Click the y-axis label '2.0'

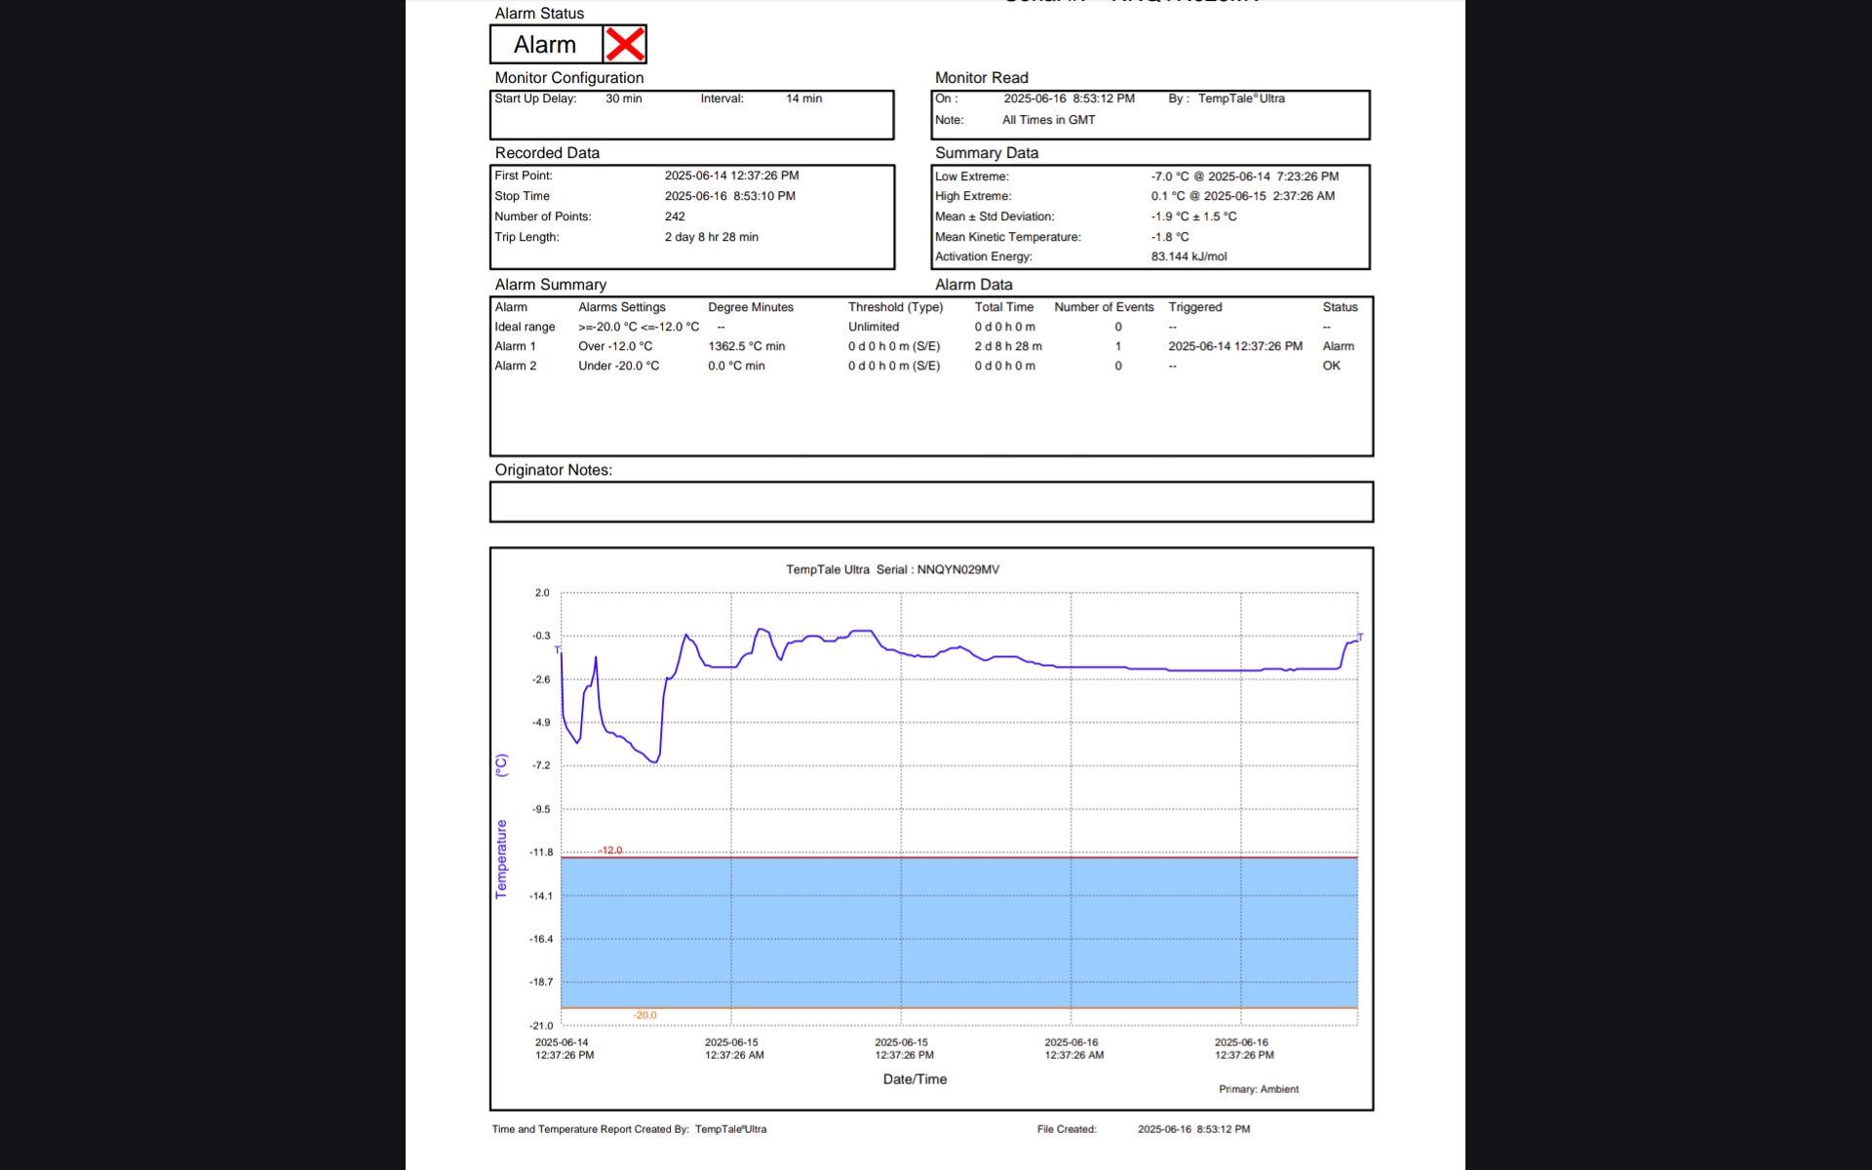(x=542, y=593)
